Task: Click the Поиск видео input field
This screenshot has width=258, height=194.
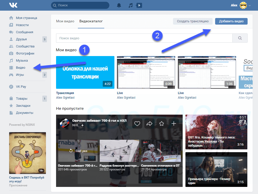Action: [x=144, y=38]
